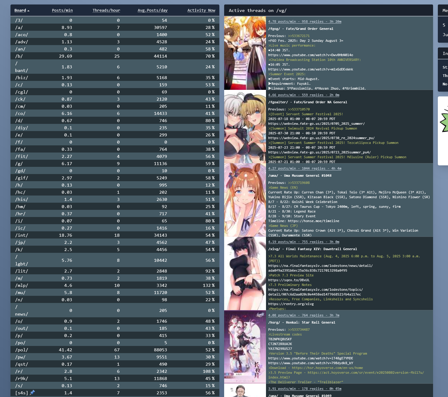Click '/xivg/ - Final Fantasy XIV: Dawntrail General' title
This screenshot has width=448, height=397.
click(313, 249)
